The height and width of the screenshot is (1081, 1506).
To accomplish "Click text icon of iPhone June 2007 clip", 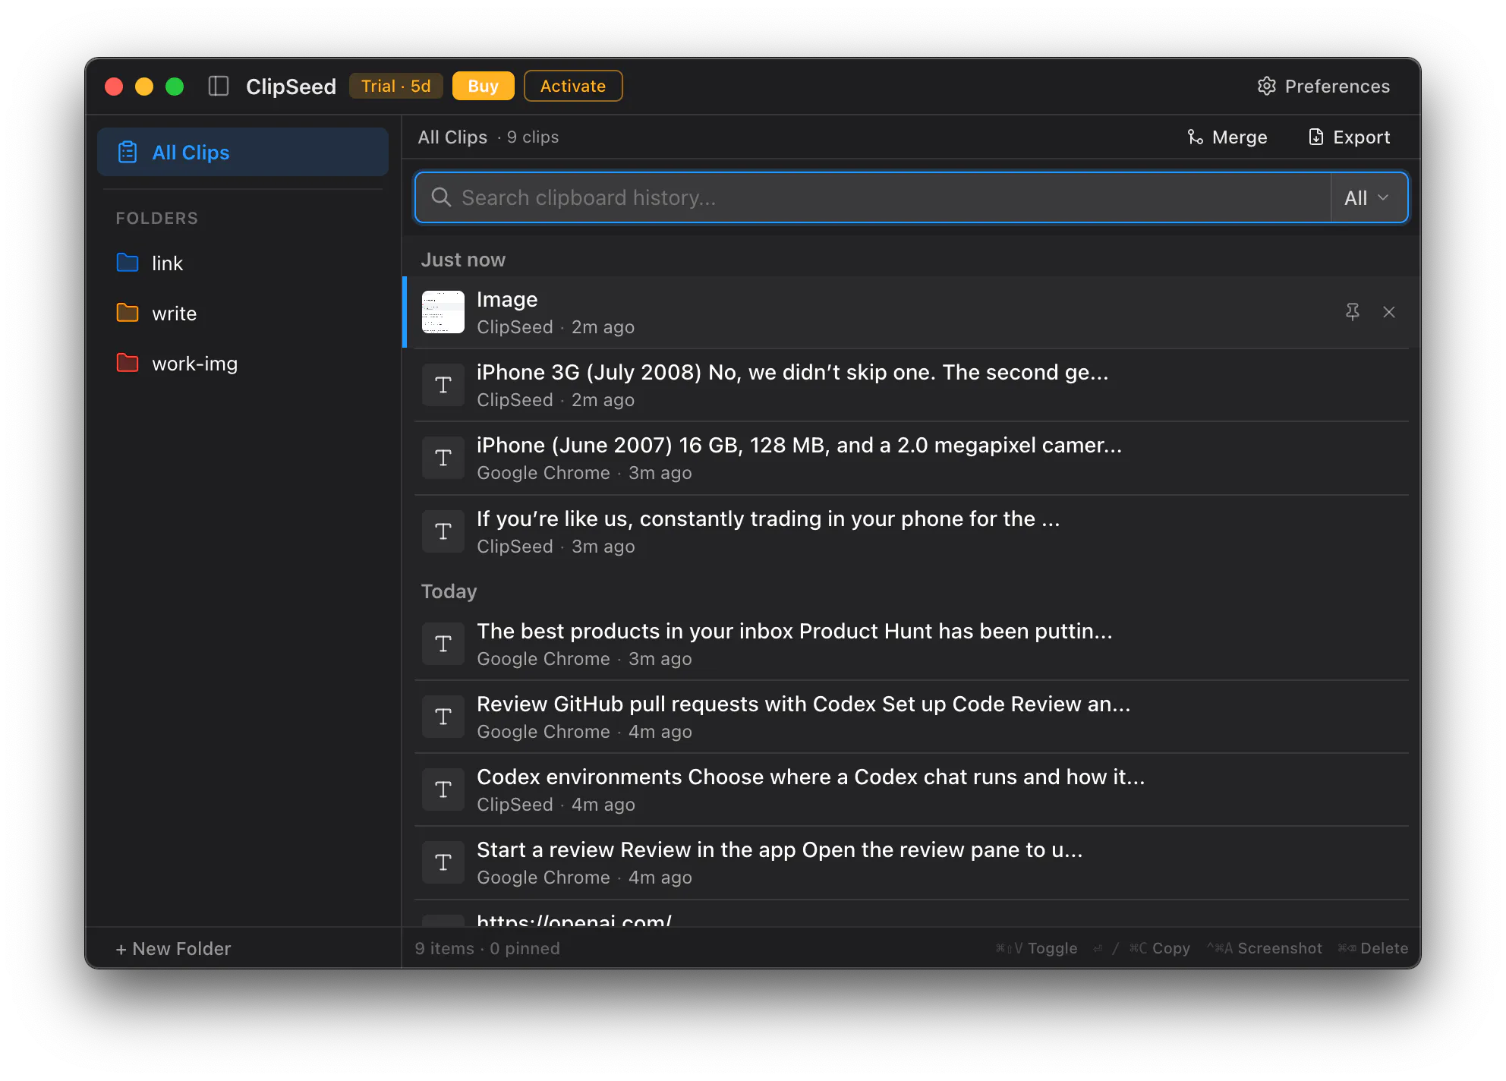I will 443,459.
